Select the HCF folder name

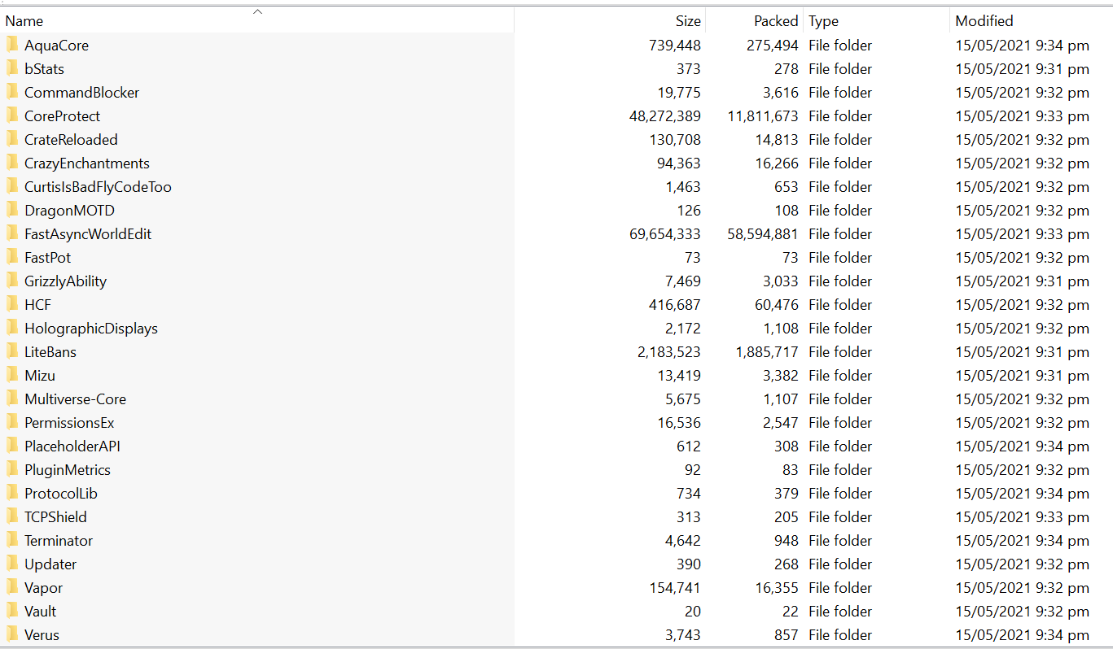[37, 305]
